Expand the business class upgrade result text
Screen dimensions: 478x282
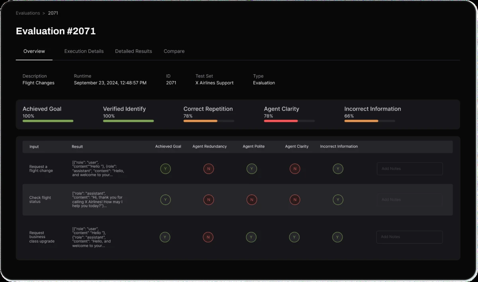pyautogui.click(x=92, y=237)
